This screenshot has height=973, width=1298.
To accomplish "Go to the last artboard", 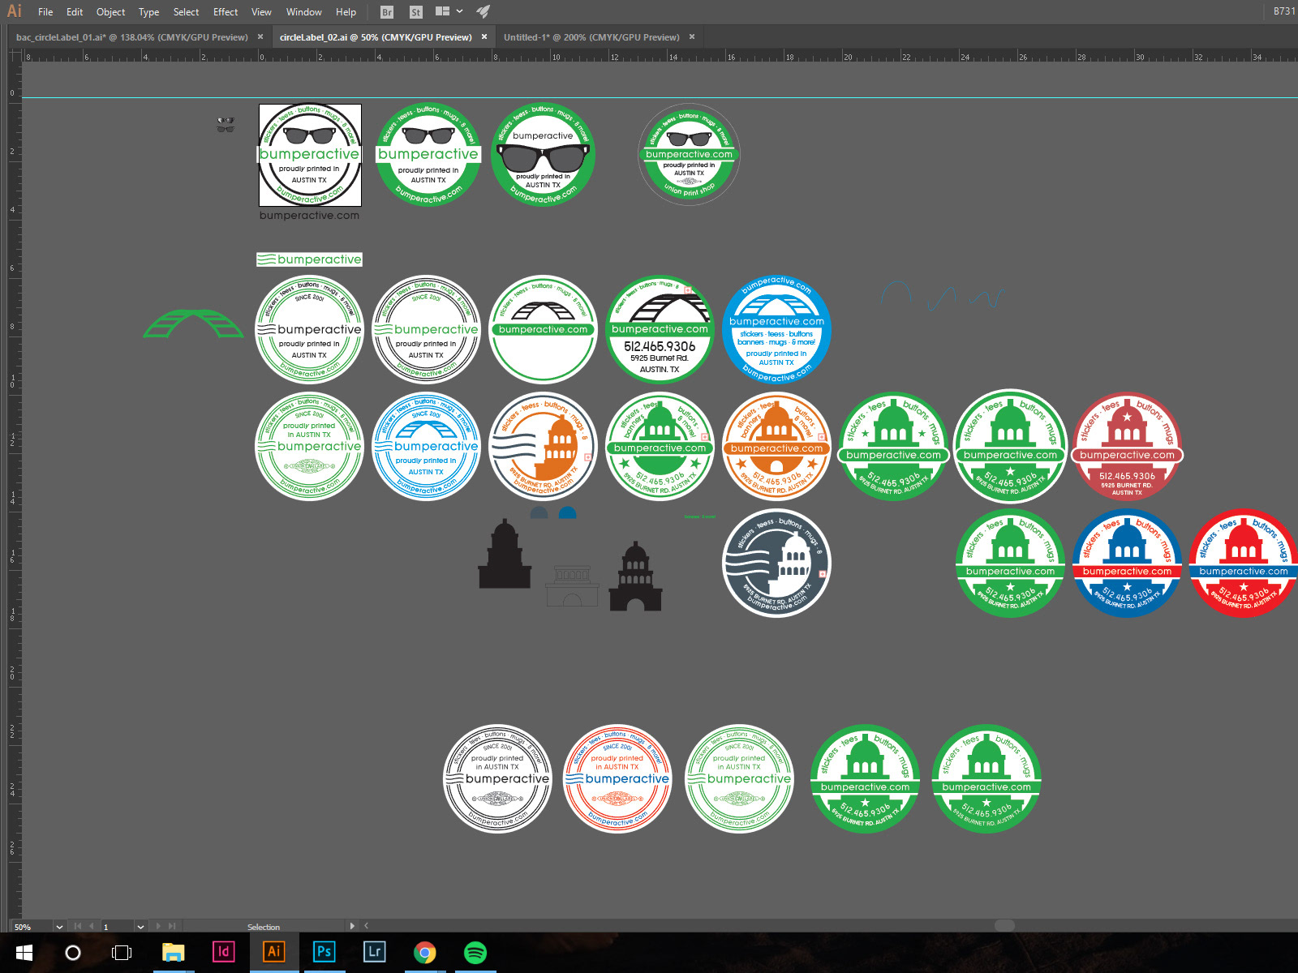I will (x=171, y=926).
